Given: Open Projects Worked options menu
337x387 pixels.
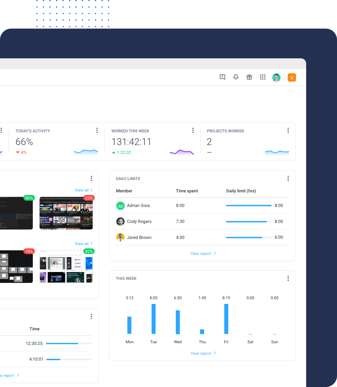Looking at the screenshot, I should (288, 130).
